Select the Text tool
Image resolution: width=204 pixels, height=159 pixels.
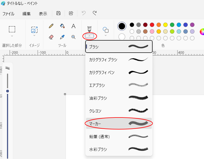[x=73, y=26]
